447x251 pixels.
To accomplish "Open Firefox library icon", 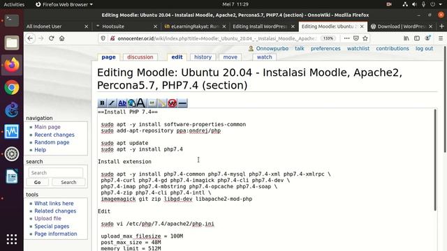I will pos(406,38).
